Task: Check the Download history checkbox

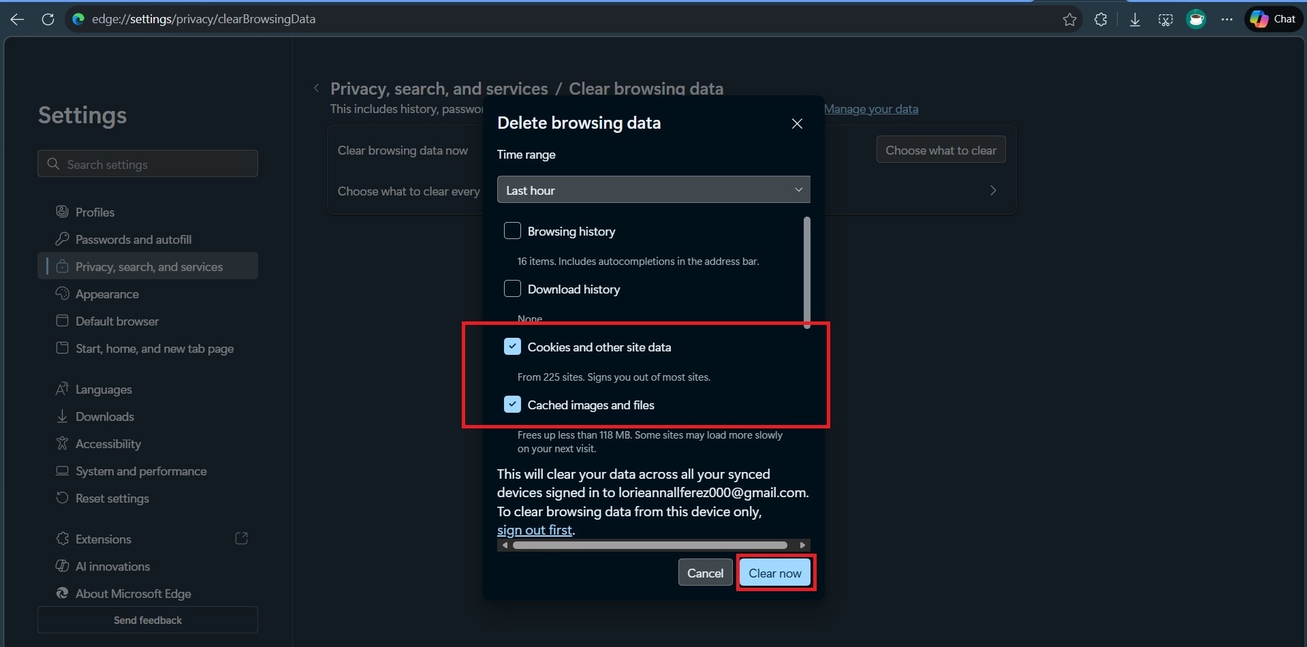Action: pos(512,289)
